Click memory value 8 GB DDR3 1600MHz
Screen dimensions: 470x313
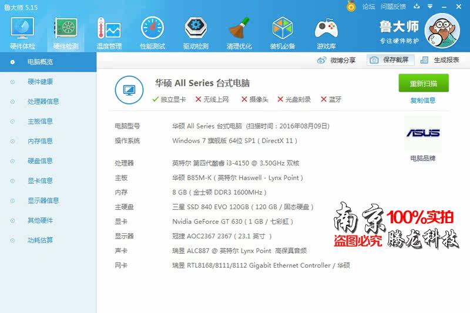coord(219,192)
